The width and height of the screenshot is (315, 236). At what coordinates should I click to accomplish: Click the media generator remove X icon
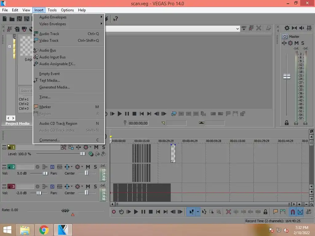tap(259, 28)
